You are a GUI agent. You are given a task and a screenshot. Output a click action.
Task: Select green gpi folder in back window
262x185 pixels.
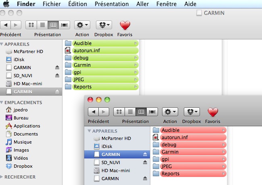click(x=102, y=72)
